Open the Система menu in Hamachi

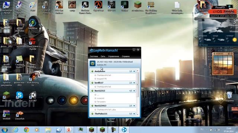point(94,57)
